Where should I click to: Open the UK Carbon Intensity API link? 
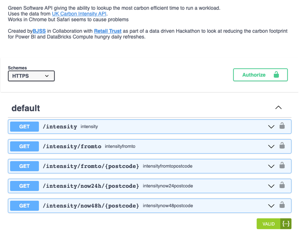tap(79, 14)
